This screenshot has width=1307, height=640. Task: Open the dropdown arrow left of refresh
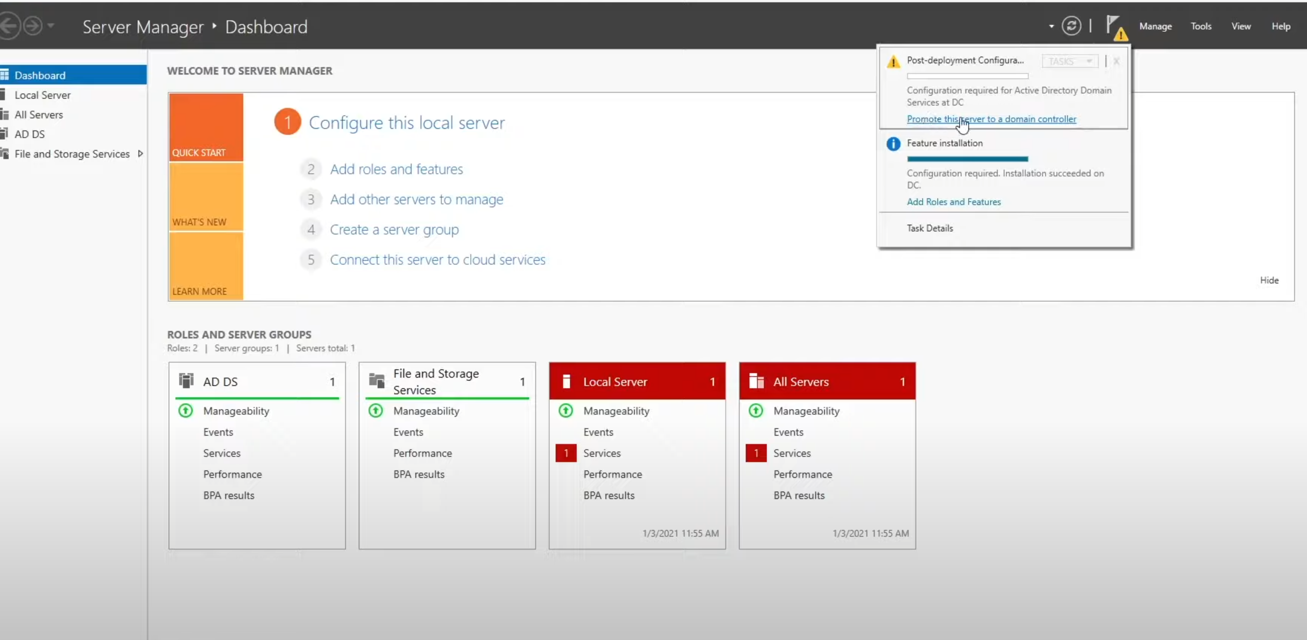[x=1051, y=26]
